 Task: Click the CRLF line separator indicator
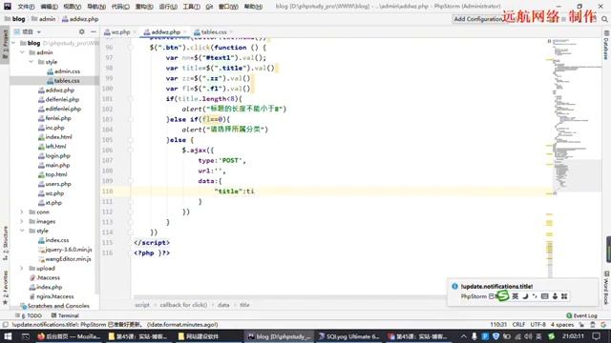tap(518, 324)
